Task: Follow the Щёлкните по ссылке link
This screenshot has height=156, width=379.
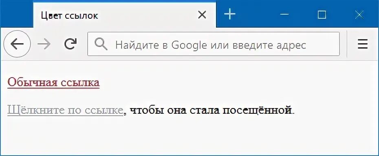Action: click(x=65, y=110)
